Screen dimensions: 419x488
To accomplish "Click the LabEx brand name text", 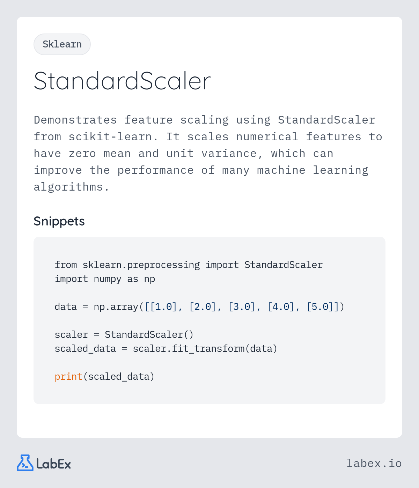I will click(x=54, y=464).
